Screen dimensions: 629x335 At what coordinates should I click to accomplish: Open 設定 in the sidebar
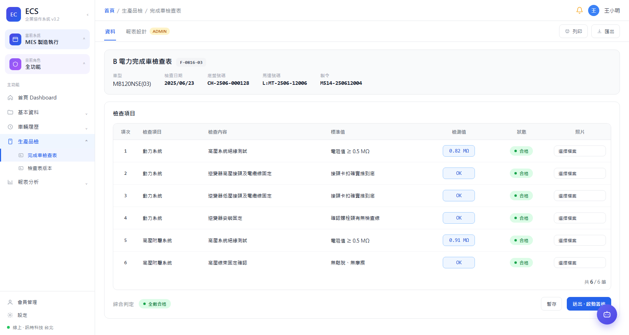(47, 315)
